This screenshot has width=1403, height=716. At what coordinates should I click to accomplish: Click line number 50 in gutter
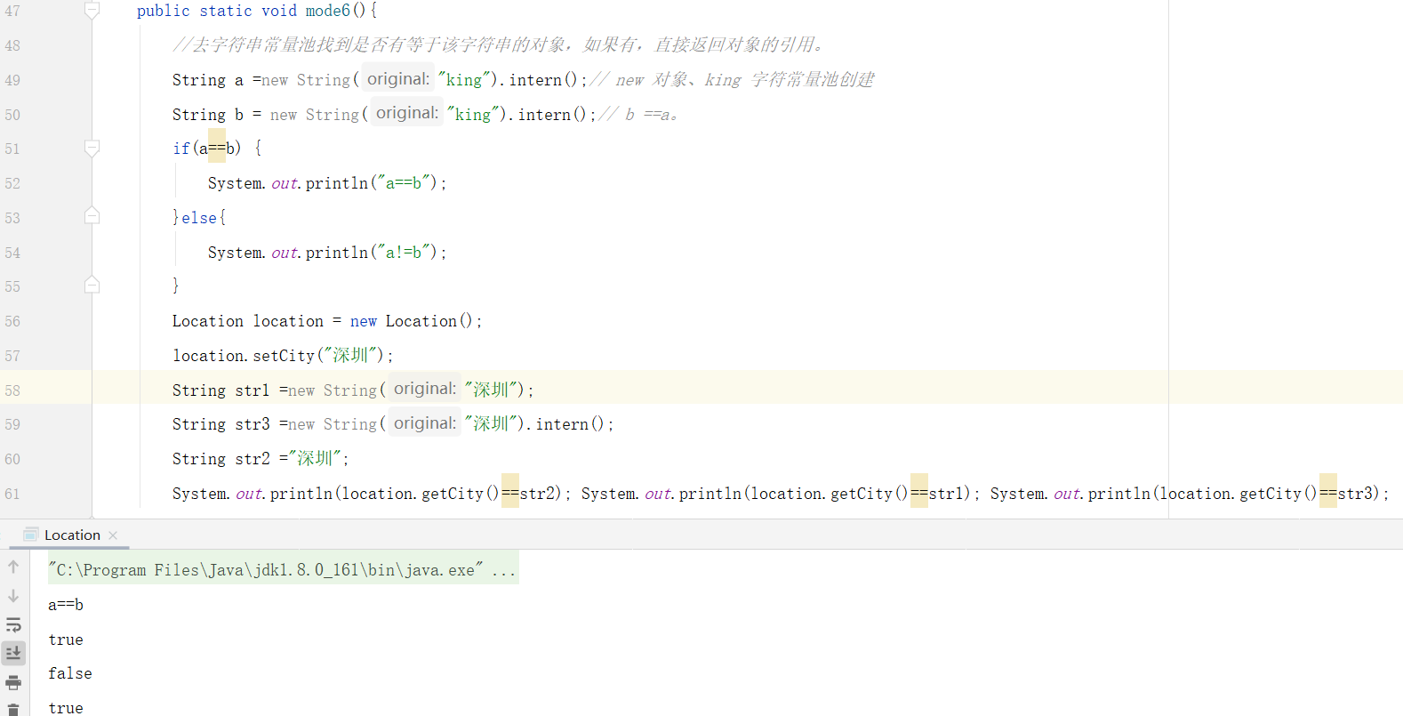coord(12,115)
